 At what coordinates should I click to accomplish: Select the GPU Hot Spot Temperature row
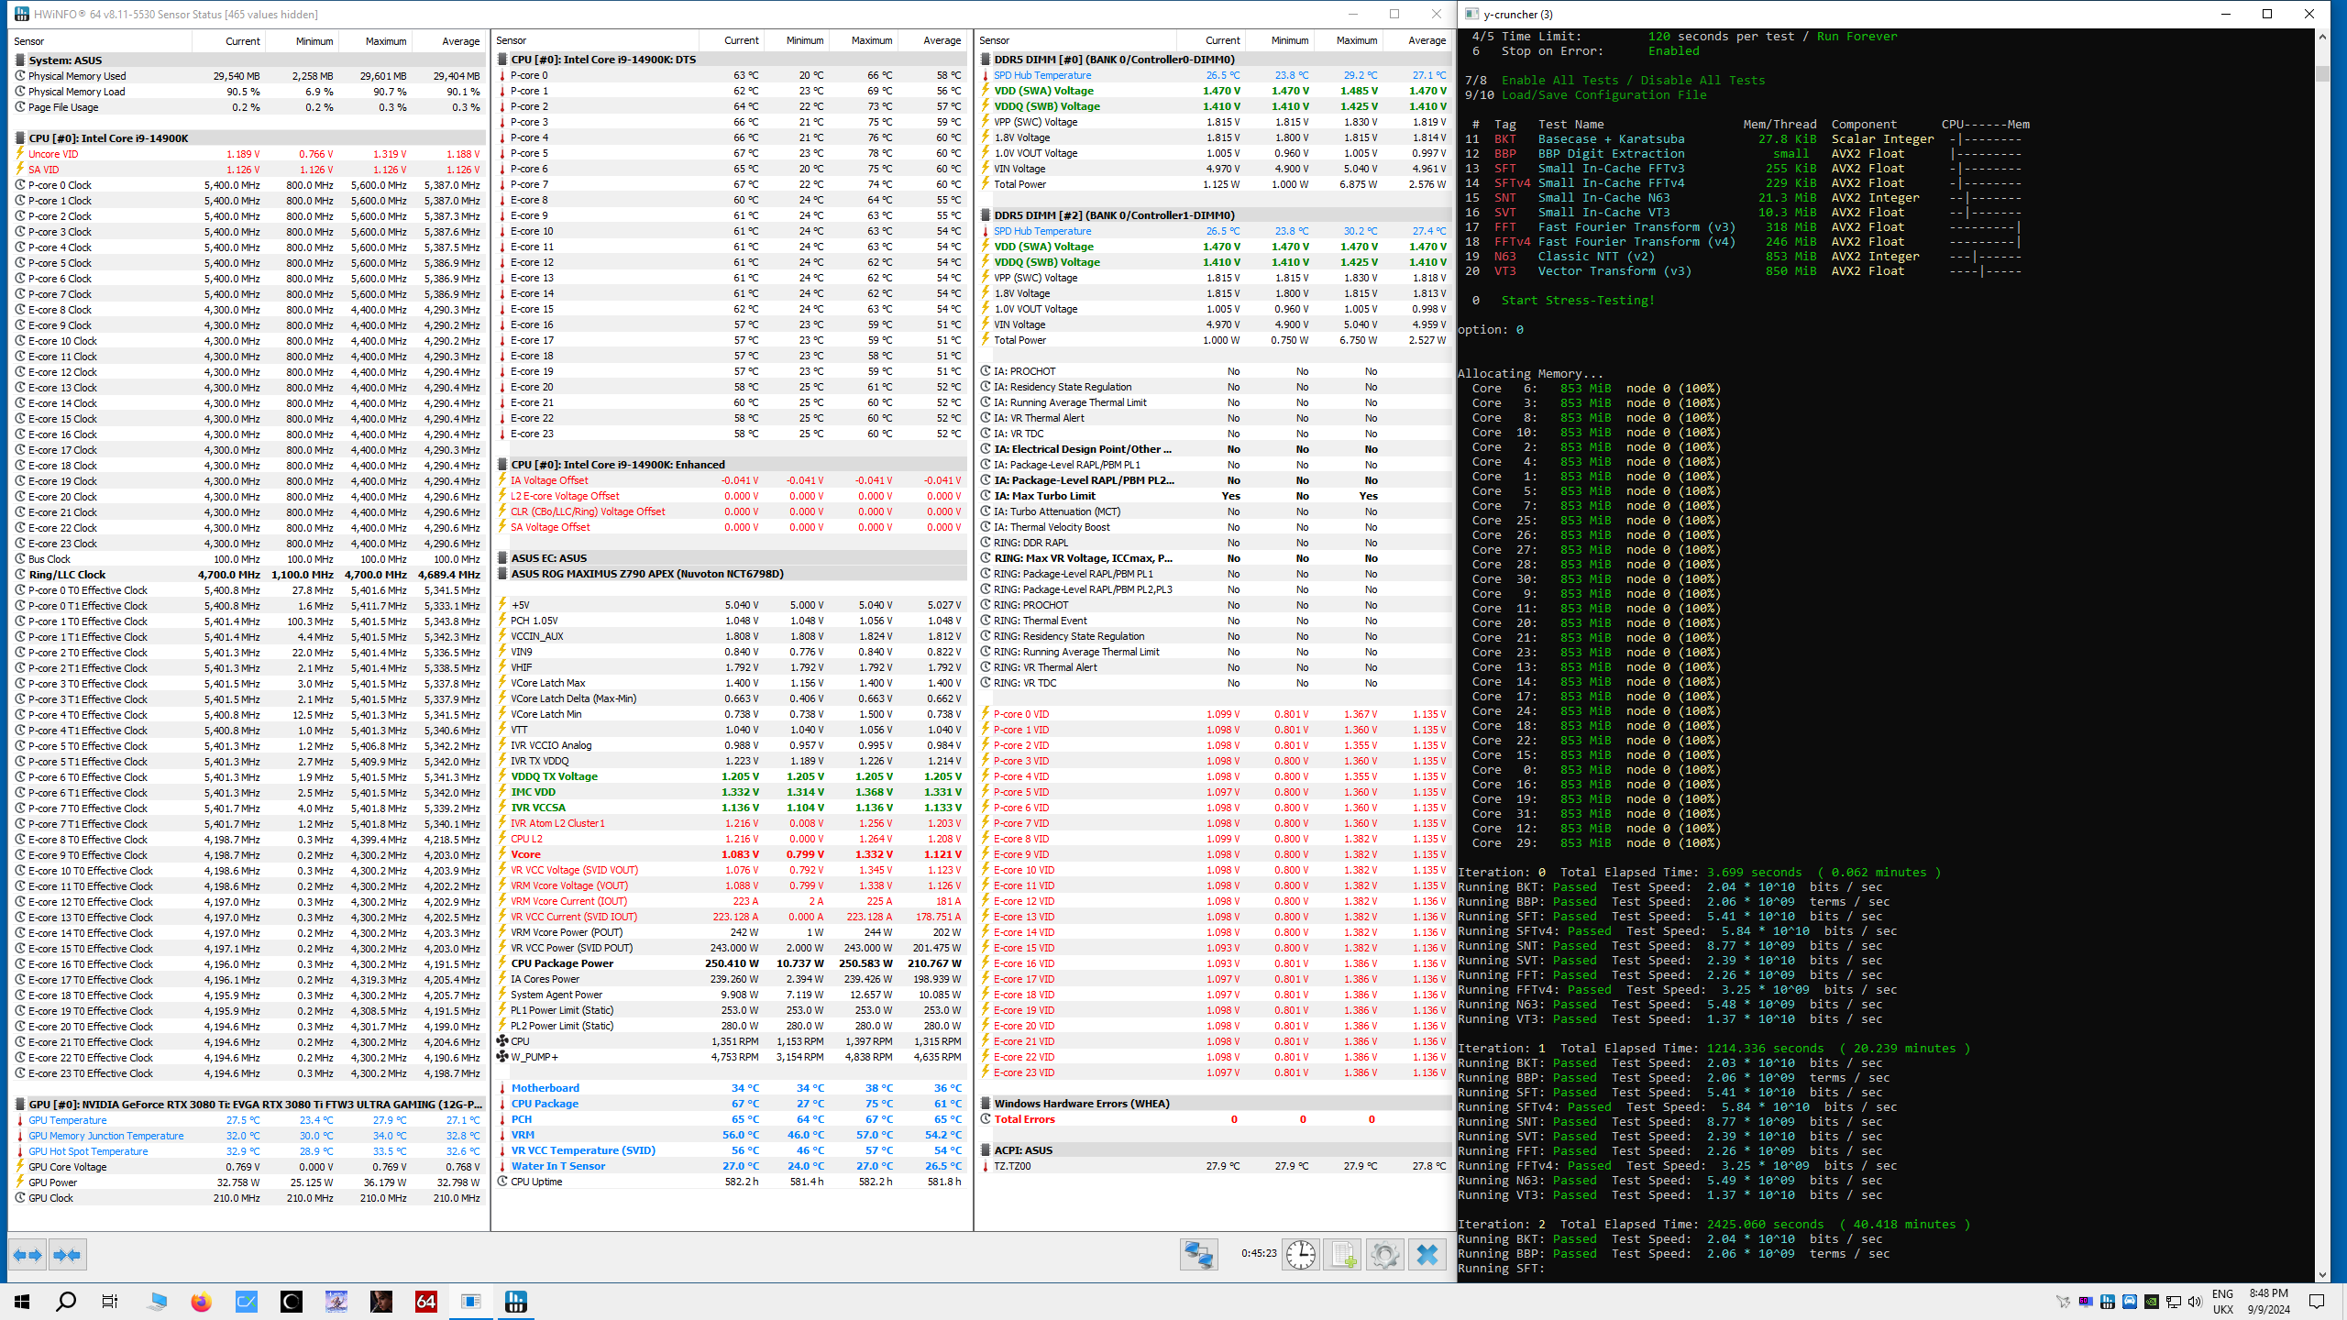pos(248,1151)
